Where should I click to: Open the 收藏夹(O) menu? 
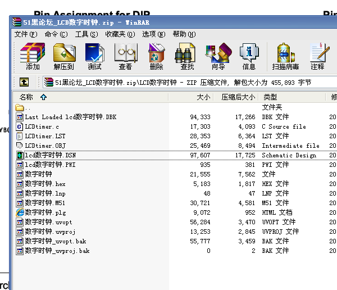coord(120,34)
